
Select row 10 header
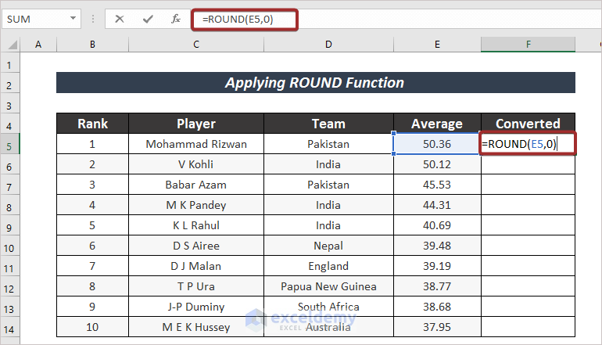[x=11, y=246]
